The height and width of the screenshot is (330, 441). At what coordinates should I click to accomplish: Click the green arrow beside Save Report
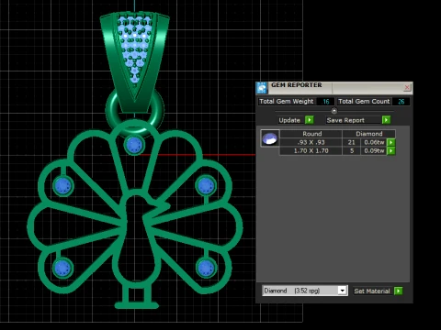click(x=386, y=120)
